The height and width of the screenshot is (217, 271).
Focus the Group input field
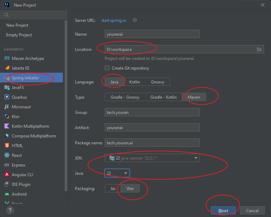click(152, 112)
